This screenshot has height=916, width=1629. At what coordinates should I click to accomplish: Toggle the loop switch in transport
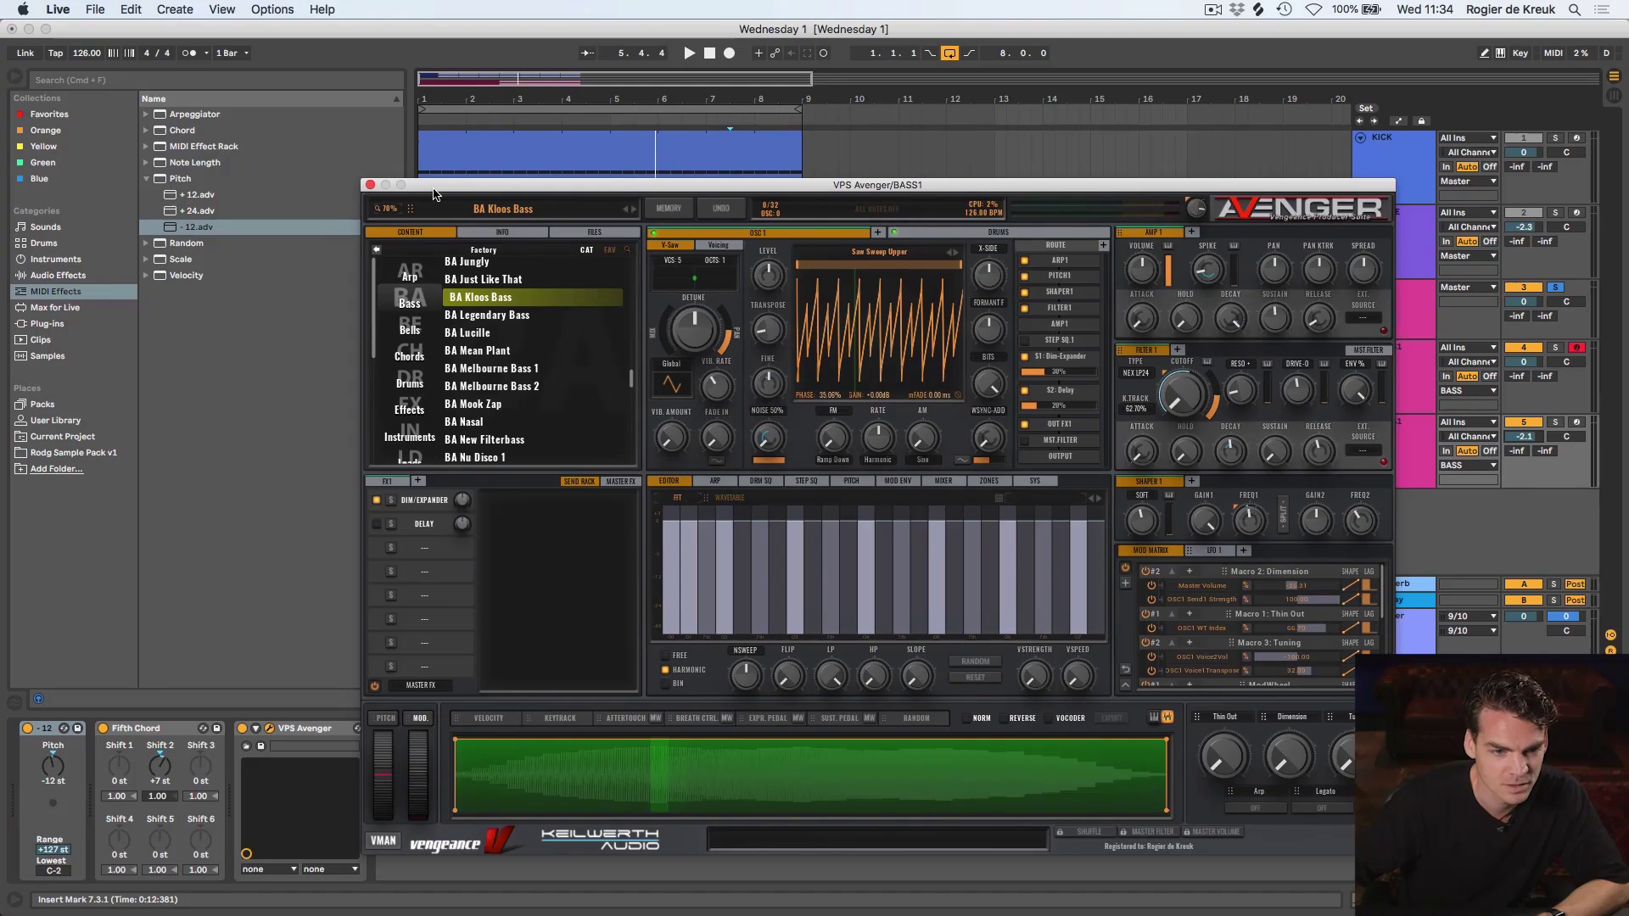coord(949,53)
